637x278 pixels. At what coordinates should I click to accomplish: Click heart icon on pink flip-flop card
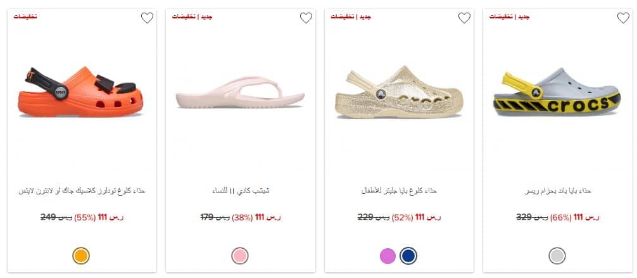(306, 18)
